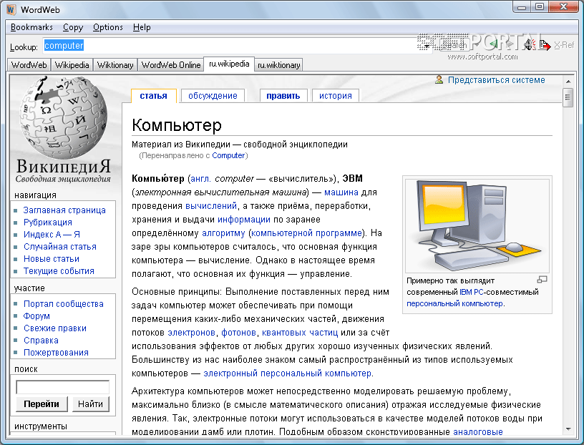This screenshot has height=445, width=584.
Task: Switch to the Wikipedia tab
Action: tap(72, 65)
